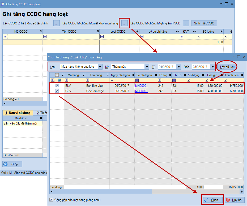The height and width of the screenshot is (206, 247).
Task: Open ellipsis for Lấy CCDC từ hệ thống sổ tài chính
Action: tap(56, 23)
